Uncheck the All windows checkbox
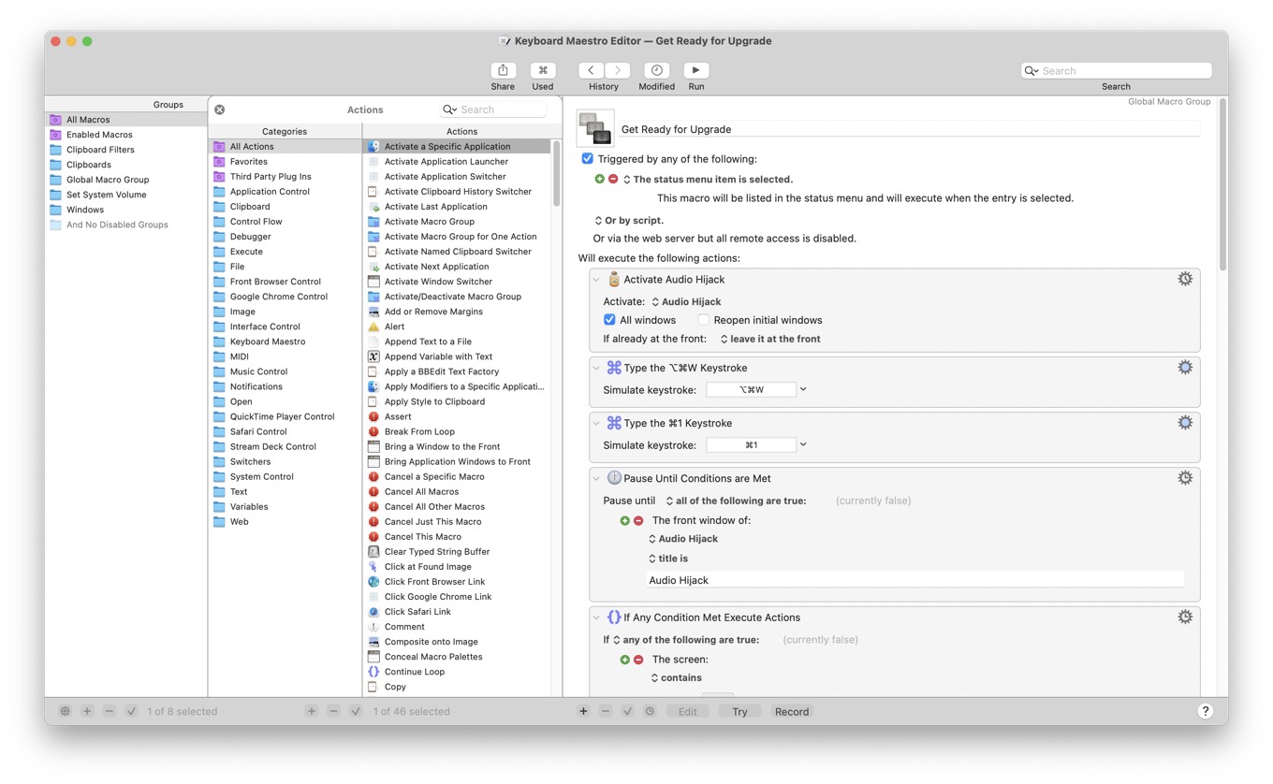 [609, 319]
